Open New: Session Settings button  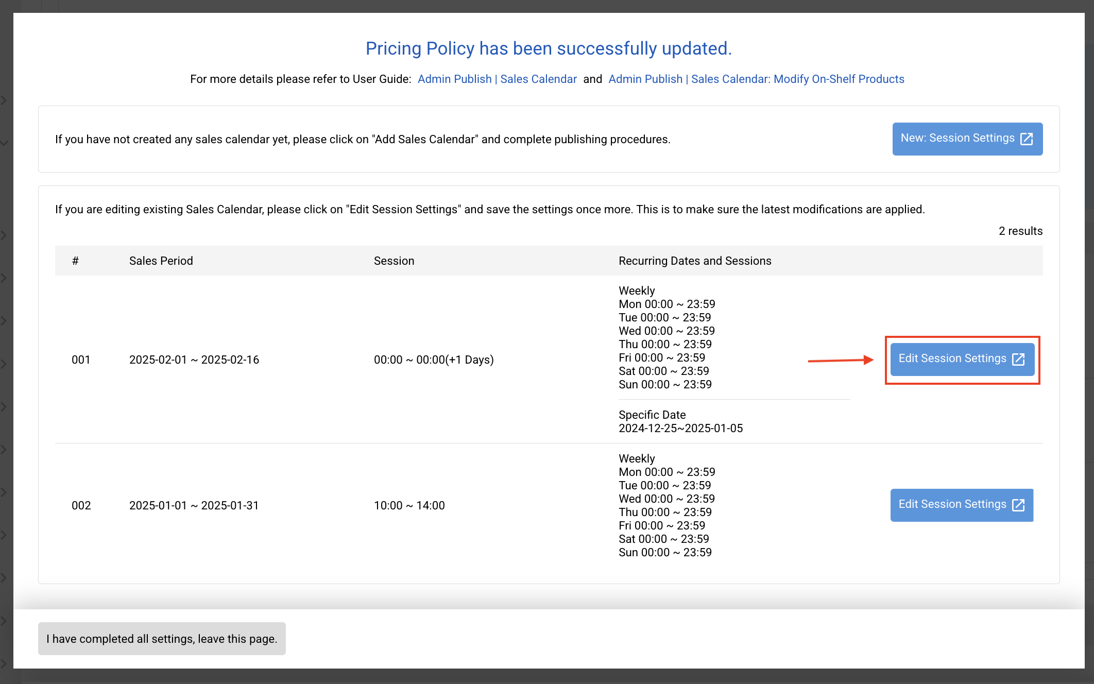tap(958, 139)
